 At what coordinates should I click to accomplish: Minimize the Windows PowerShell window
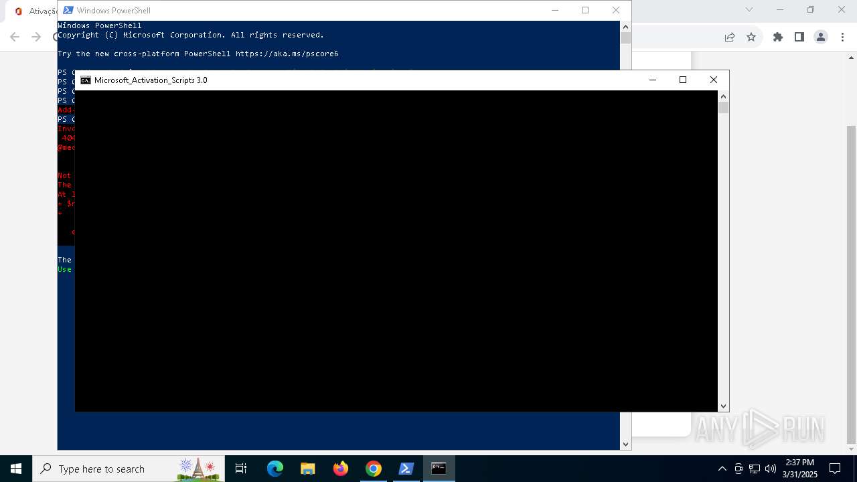(554, 10)
